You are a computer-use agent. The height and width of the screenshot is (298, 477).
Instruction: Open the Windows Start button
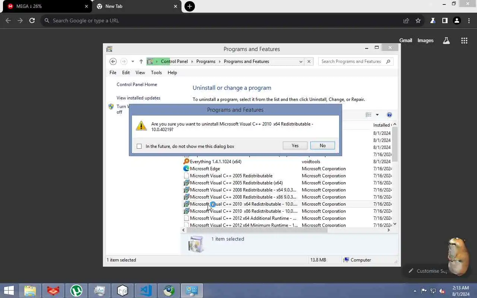(9, 291)
